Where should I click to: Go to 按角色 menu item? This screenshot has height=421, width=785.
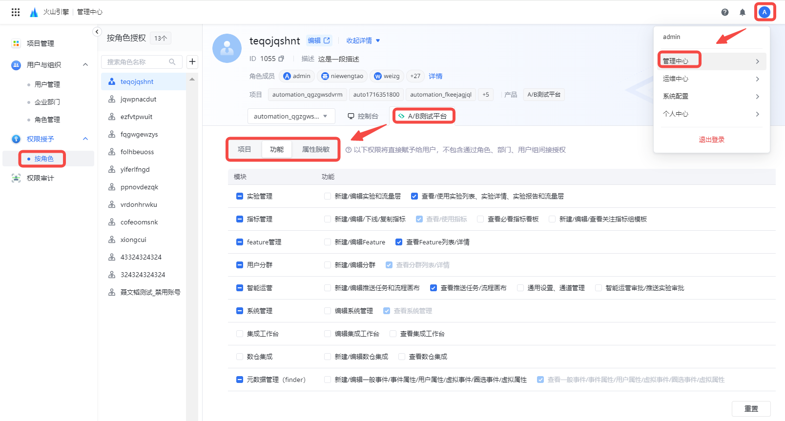[x=44, y=159]
